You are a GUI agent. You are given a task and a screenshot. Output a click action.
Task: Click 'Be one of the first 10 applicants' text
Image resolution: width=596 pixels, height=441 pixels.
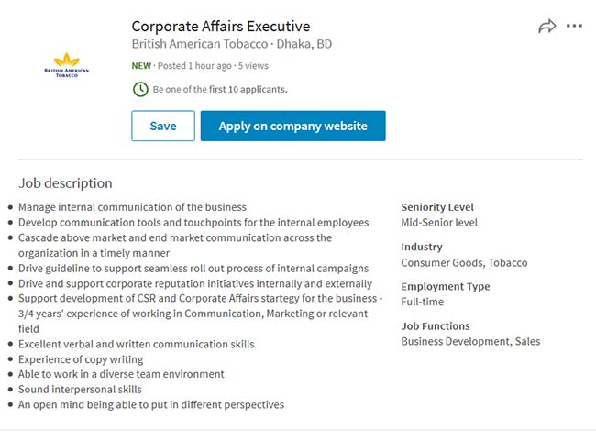pos(220,89)
